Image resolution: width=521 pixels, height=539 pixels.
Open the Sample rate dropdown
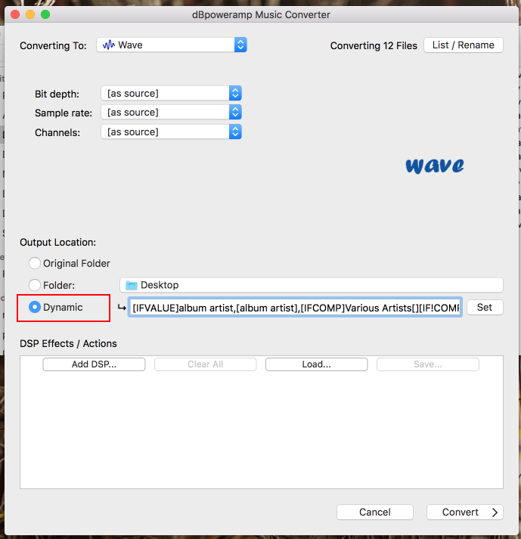171,113
